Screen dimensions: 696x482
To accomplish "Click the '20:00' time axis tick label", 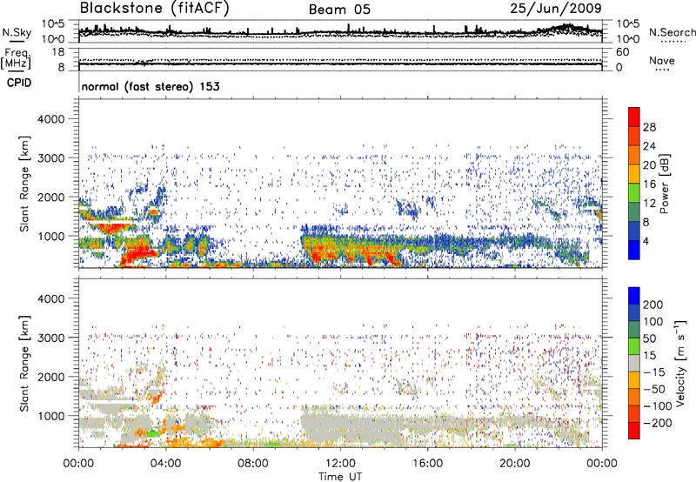I will tap(515, 464).
